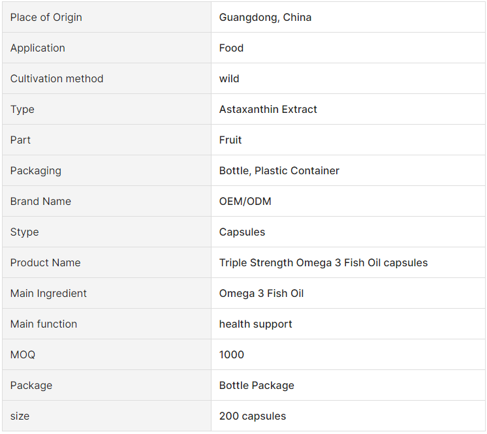This screenshot has height=434, width=487.
Task: Click the Place of Origin label
Action: 46,18
